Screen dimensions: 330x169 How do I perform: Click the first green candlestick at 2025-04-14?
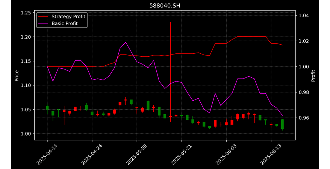coord(47,108)
